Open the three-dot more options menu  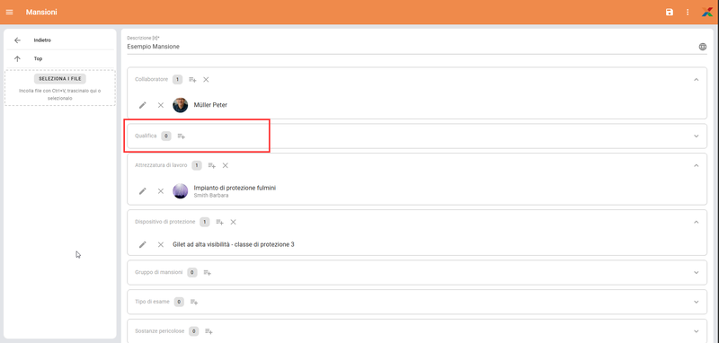(688, 13)
